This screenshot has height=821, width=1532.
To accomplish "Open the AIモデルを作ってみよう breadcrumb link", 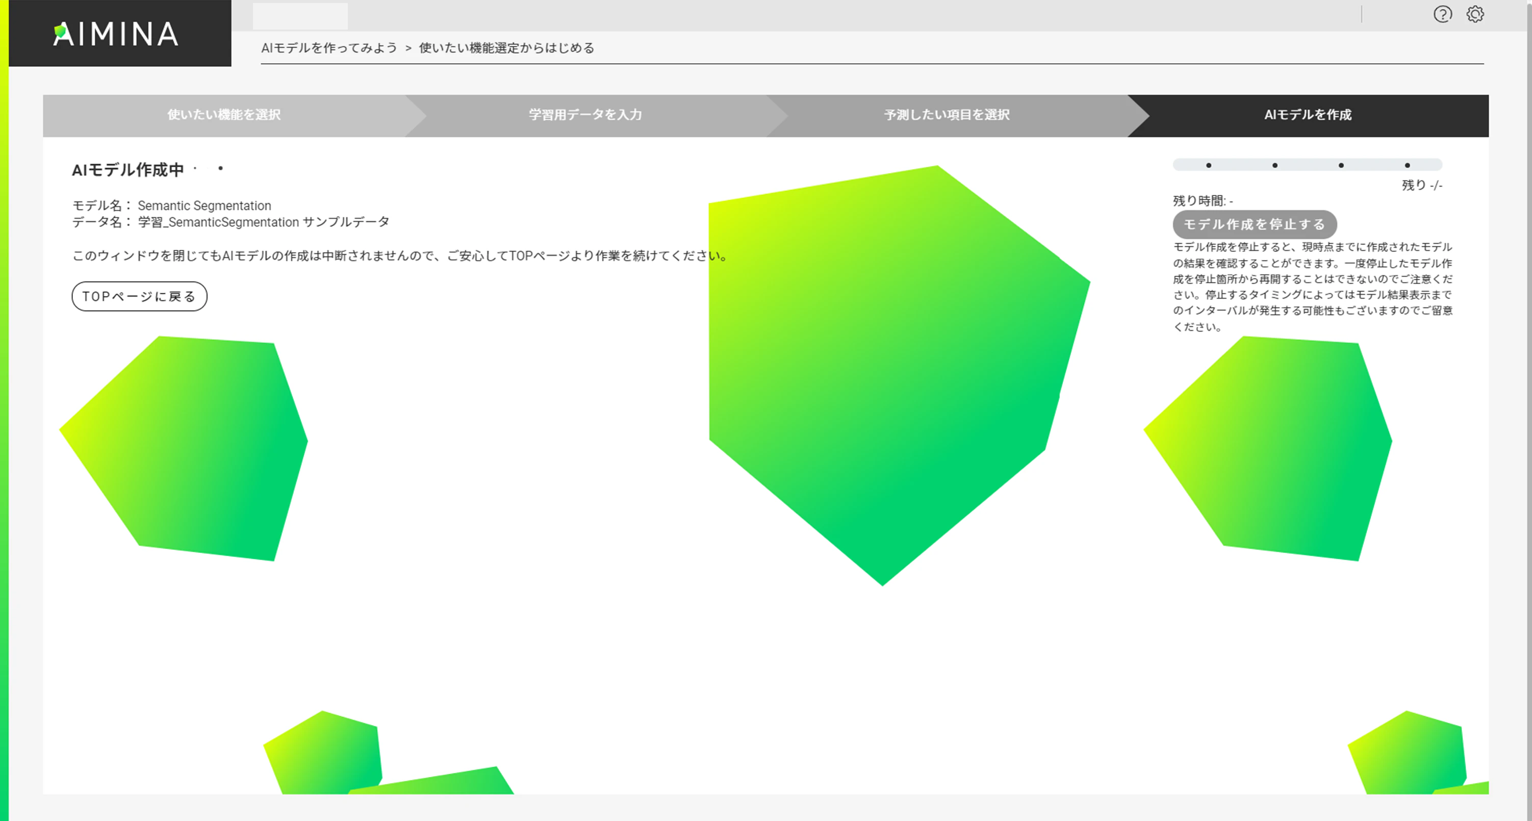I will tap(329, 48).
